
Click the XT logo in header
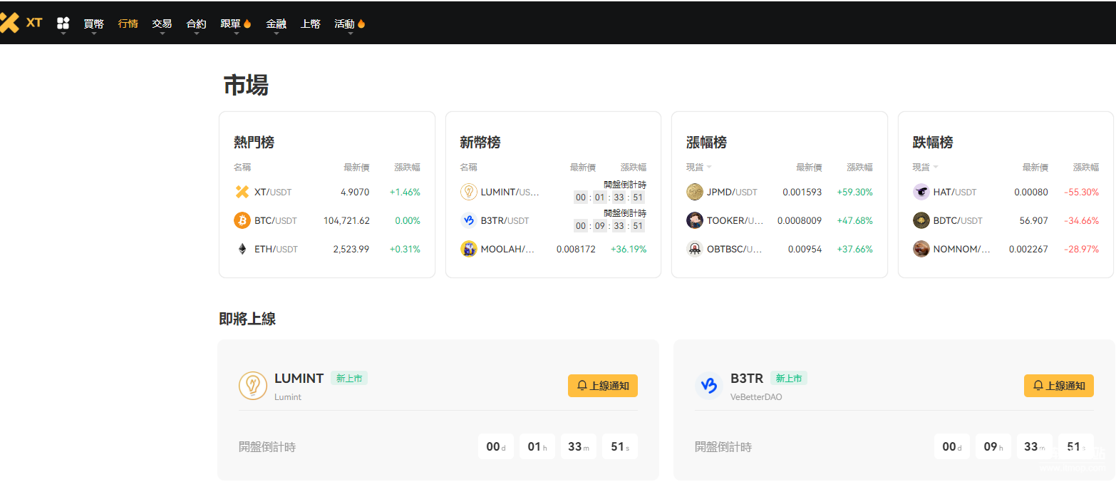[x=21, y=23]
